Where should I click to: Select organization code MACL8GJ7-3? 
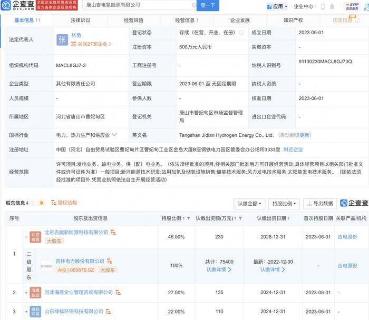click(71, 66)
